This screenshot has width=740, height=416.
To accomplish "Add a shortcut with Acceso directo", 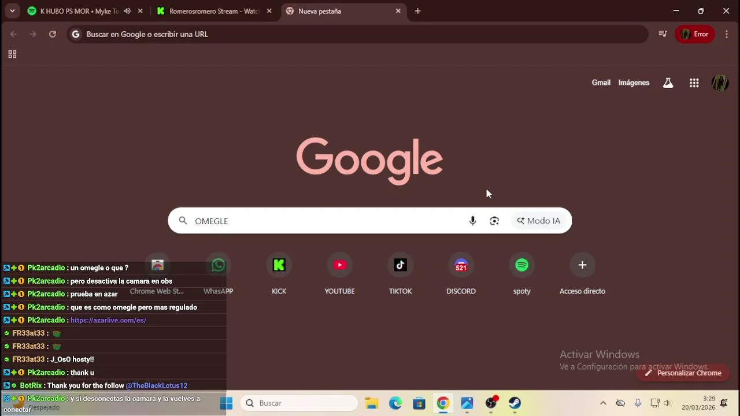I will (582, 274).
